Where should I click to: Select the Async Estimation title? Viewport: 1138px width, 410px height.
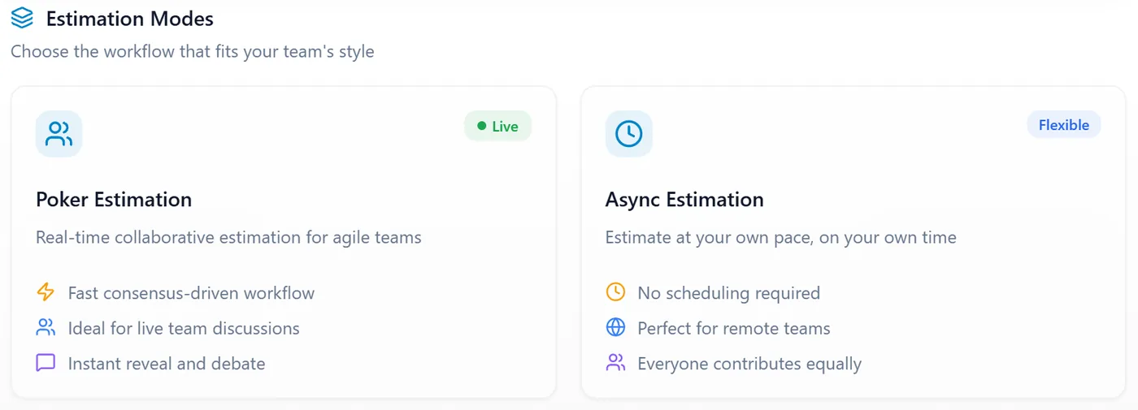[684, 200]
